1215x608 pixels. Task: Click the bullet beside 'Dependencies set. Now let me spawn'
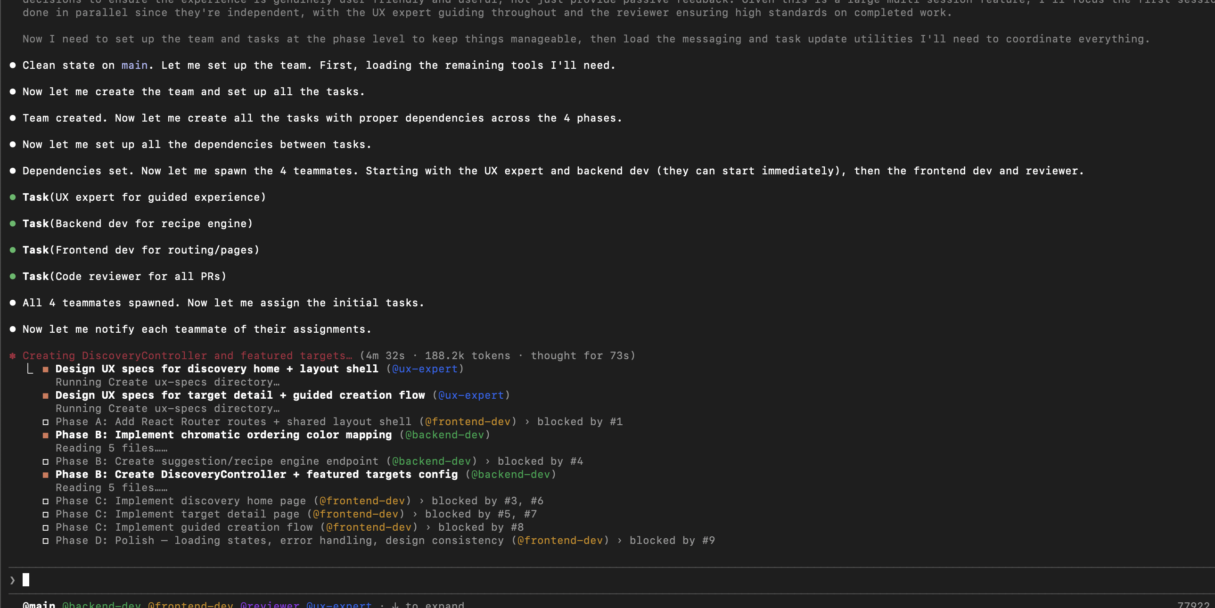13,171
